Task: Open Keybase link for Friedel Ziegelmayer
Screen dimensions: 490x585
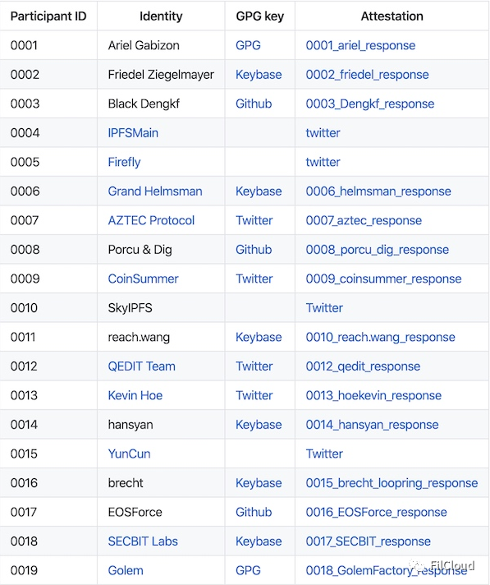Action: coord(259,75)
